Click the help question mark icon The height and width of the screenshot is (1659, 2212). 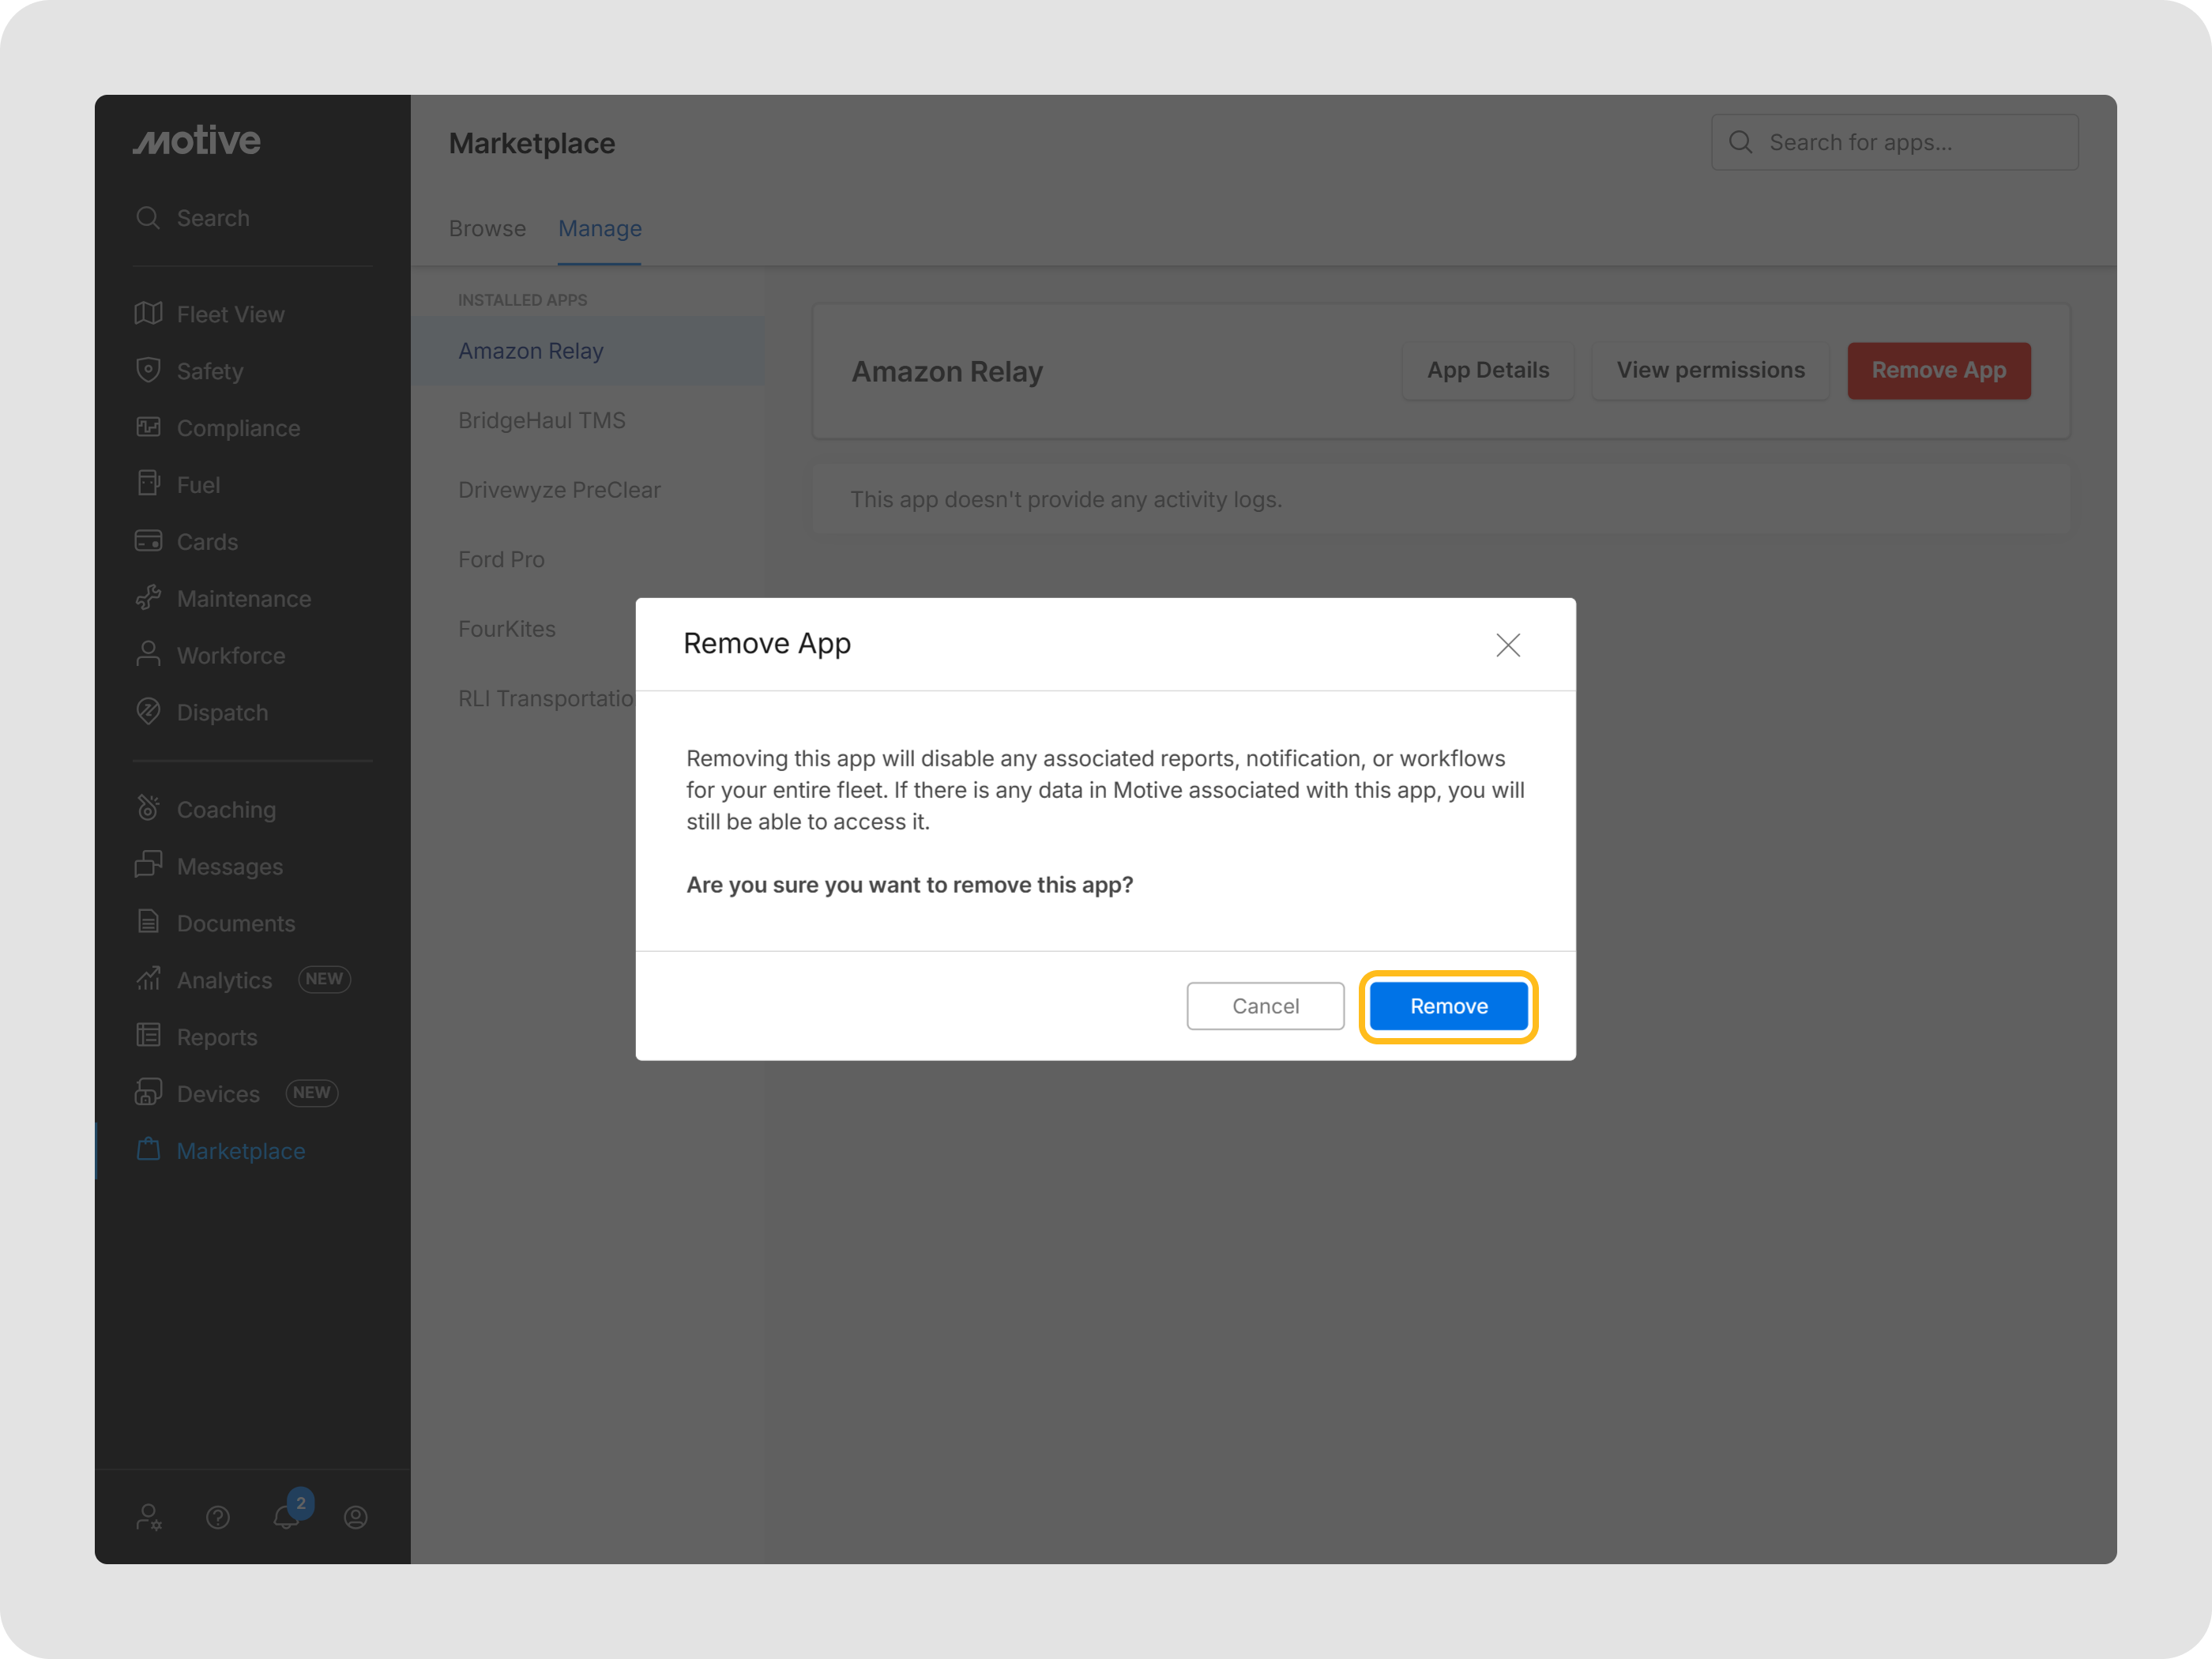[218, 1517]
